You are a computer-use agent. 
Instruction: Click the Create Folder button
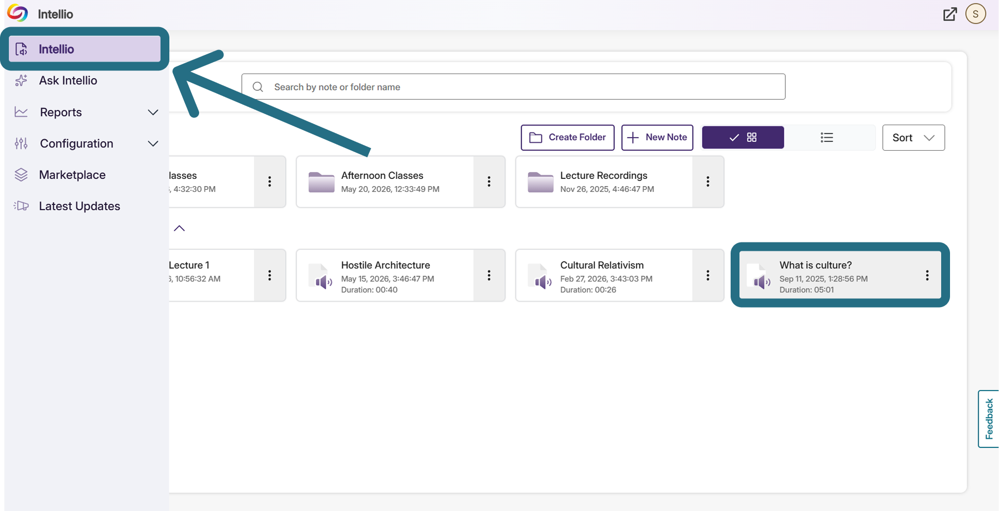(x=568, y=138)
